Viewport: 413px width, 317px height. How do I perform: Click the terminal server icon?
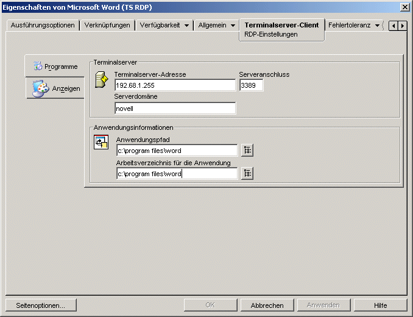tap(102, 80)
